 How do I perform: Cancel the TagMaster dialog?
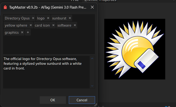[x=82, y=100]
